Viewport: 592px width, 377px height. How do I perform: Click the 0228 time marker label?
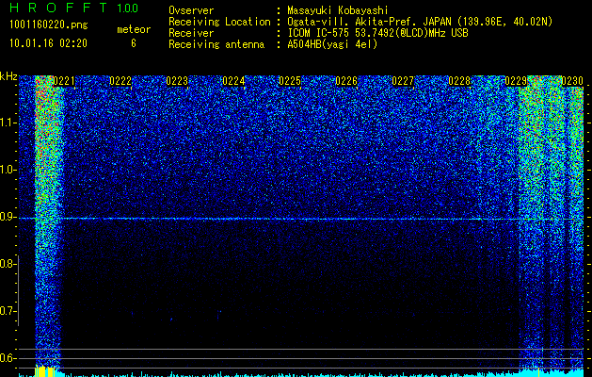(x=459, y=81)
